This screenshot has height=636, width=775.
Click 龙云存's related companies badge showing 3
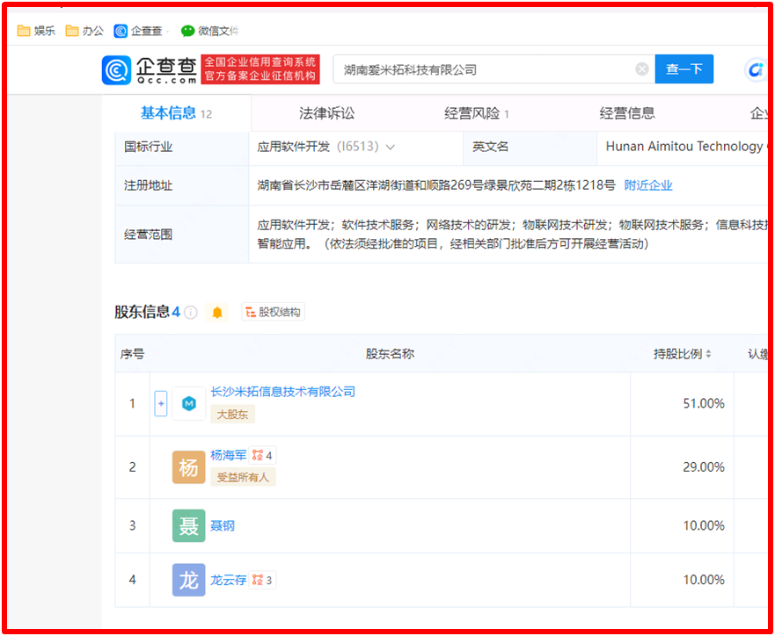pos(262,580)
